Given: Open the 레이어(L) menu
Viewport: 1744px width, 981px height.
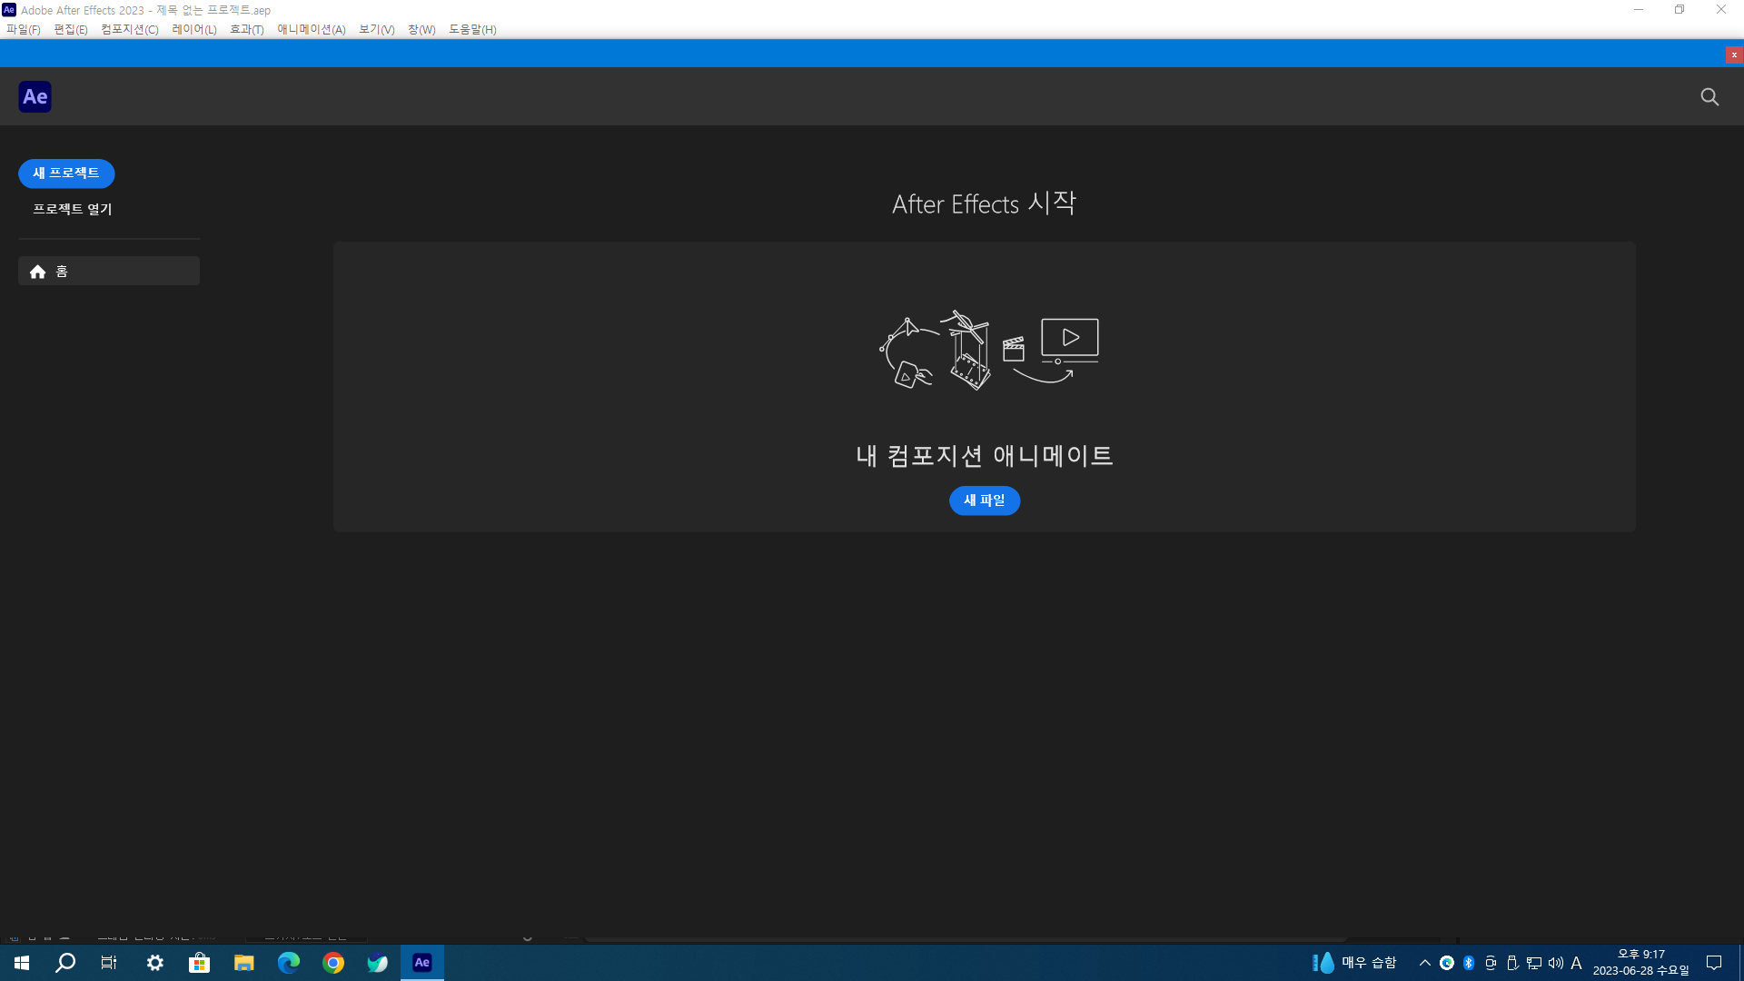Looking at the screenshot, I should [193, 29].
